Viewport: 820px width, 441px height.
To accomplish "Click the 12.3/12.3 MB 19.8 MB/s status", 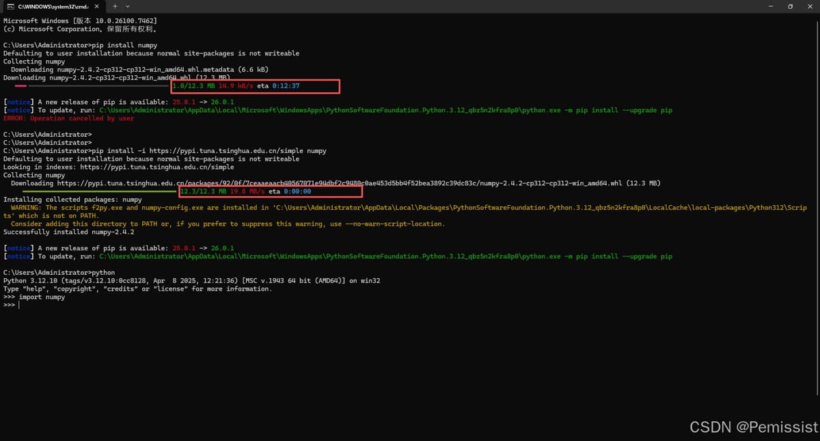I will click(x=223, y=191).
